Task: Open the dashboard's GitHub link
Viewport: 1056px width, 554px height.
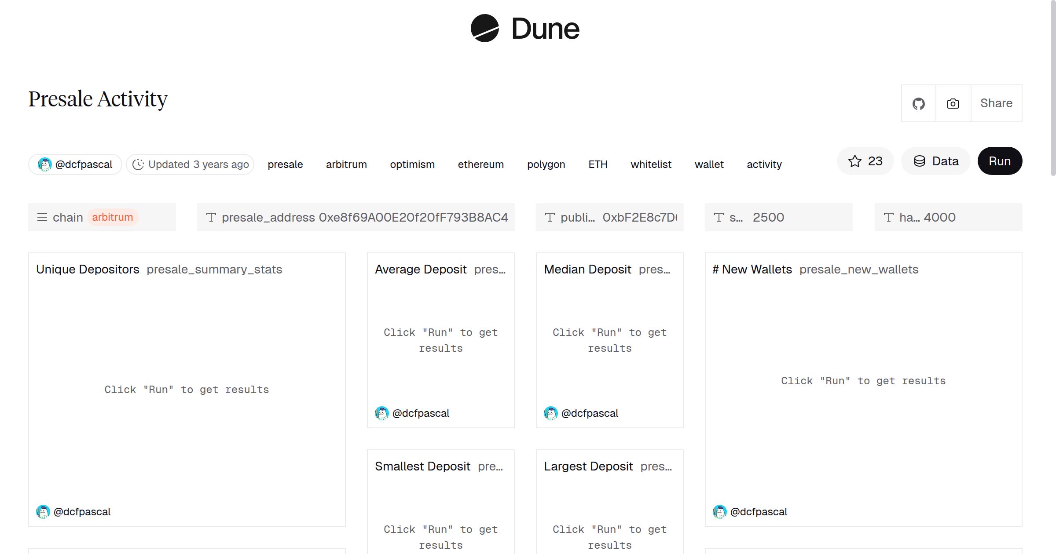Action: tap(919, 103)
